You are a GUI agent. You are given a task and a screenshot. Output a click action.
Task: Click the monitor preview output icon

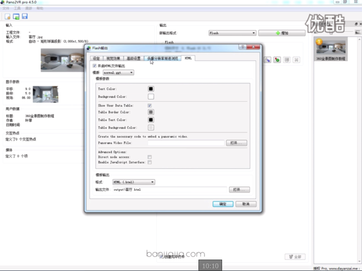click(287, 60)
